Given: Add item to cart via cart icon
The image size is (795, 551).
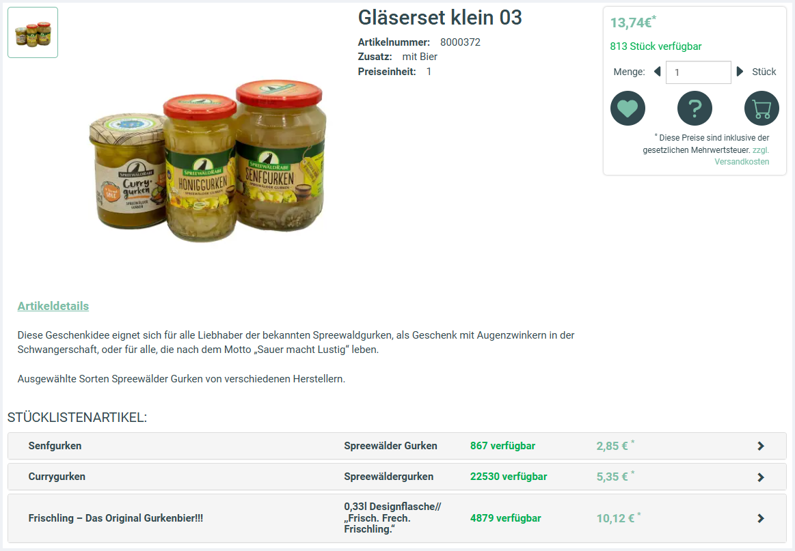Looking at the screenshot, I should pos(762,109).
